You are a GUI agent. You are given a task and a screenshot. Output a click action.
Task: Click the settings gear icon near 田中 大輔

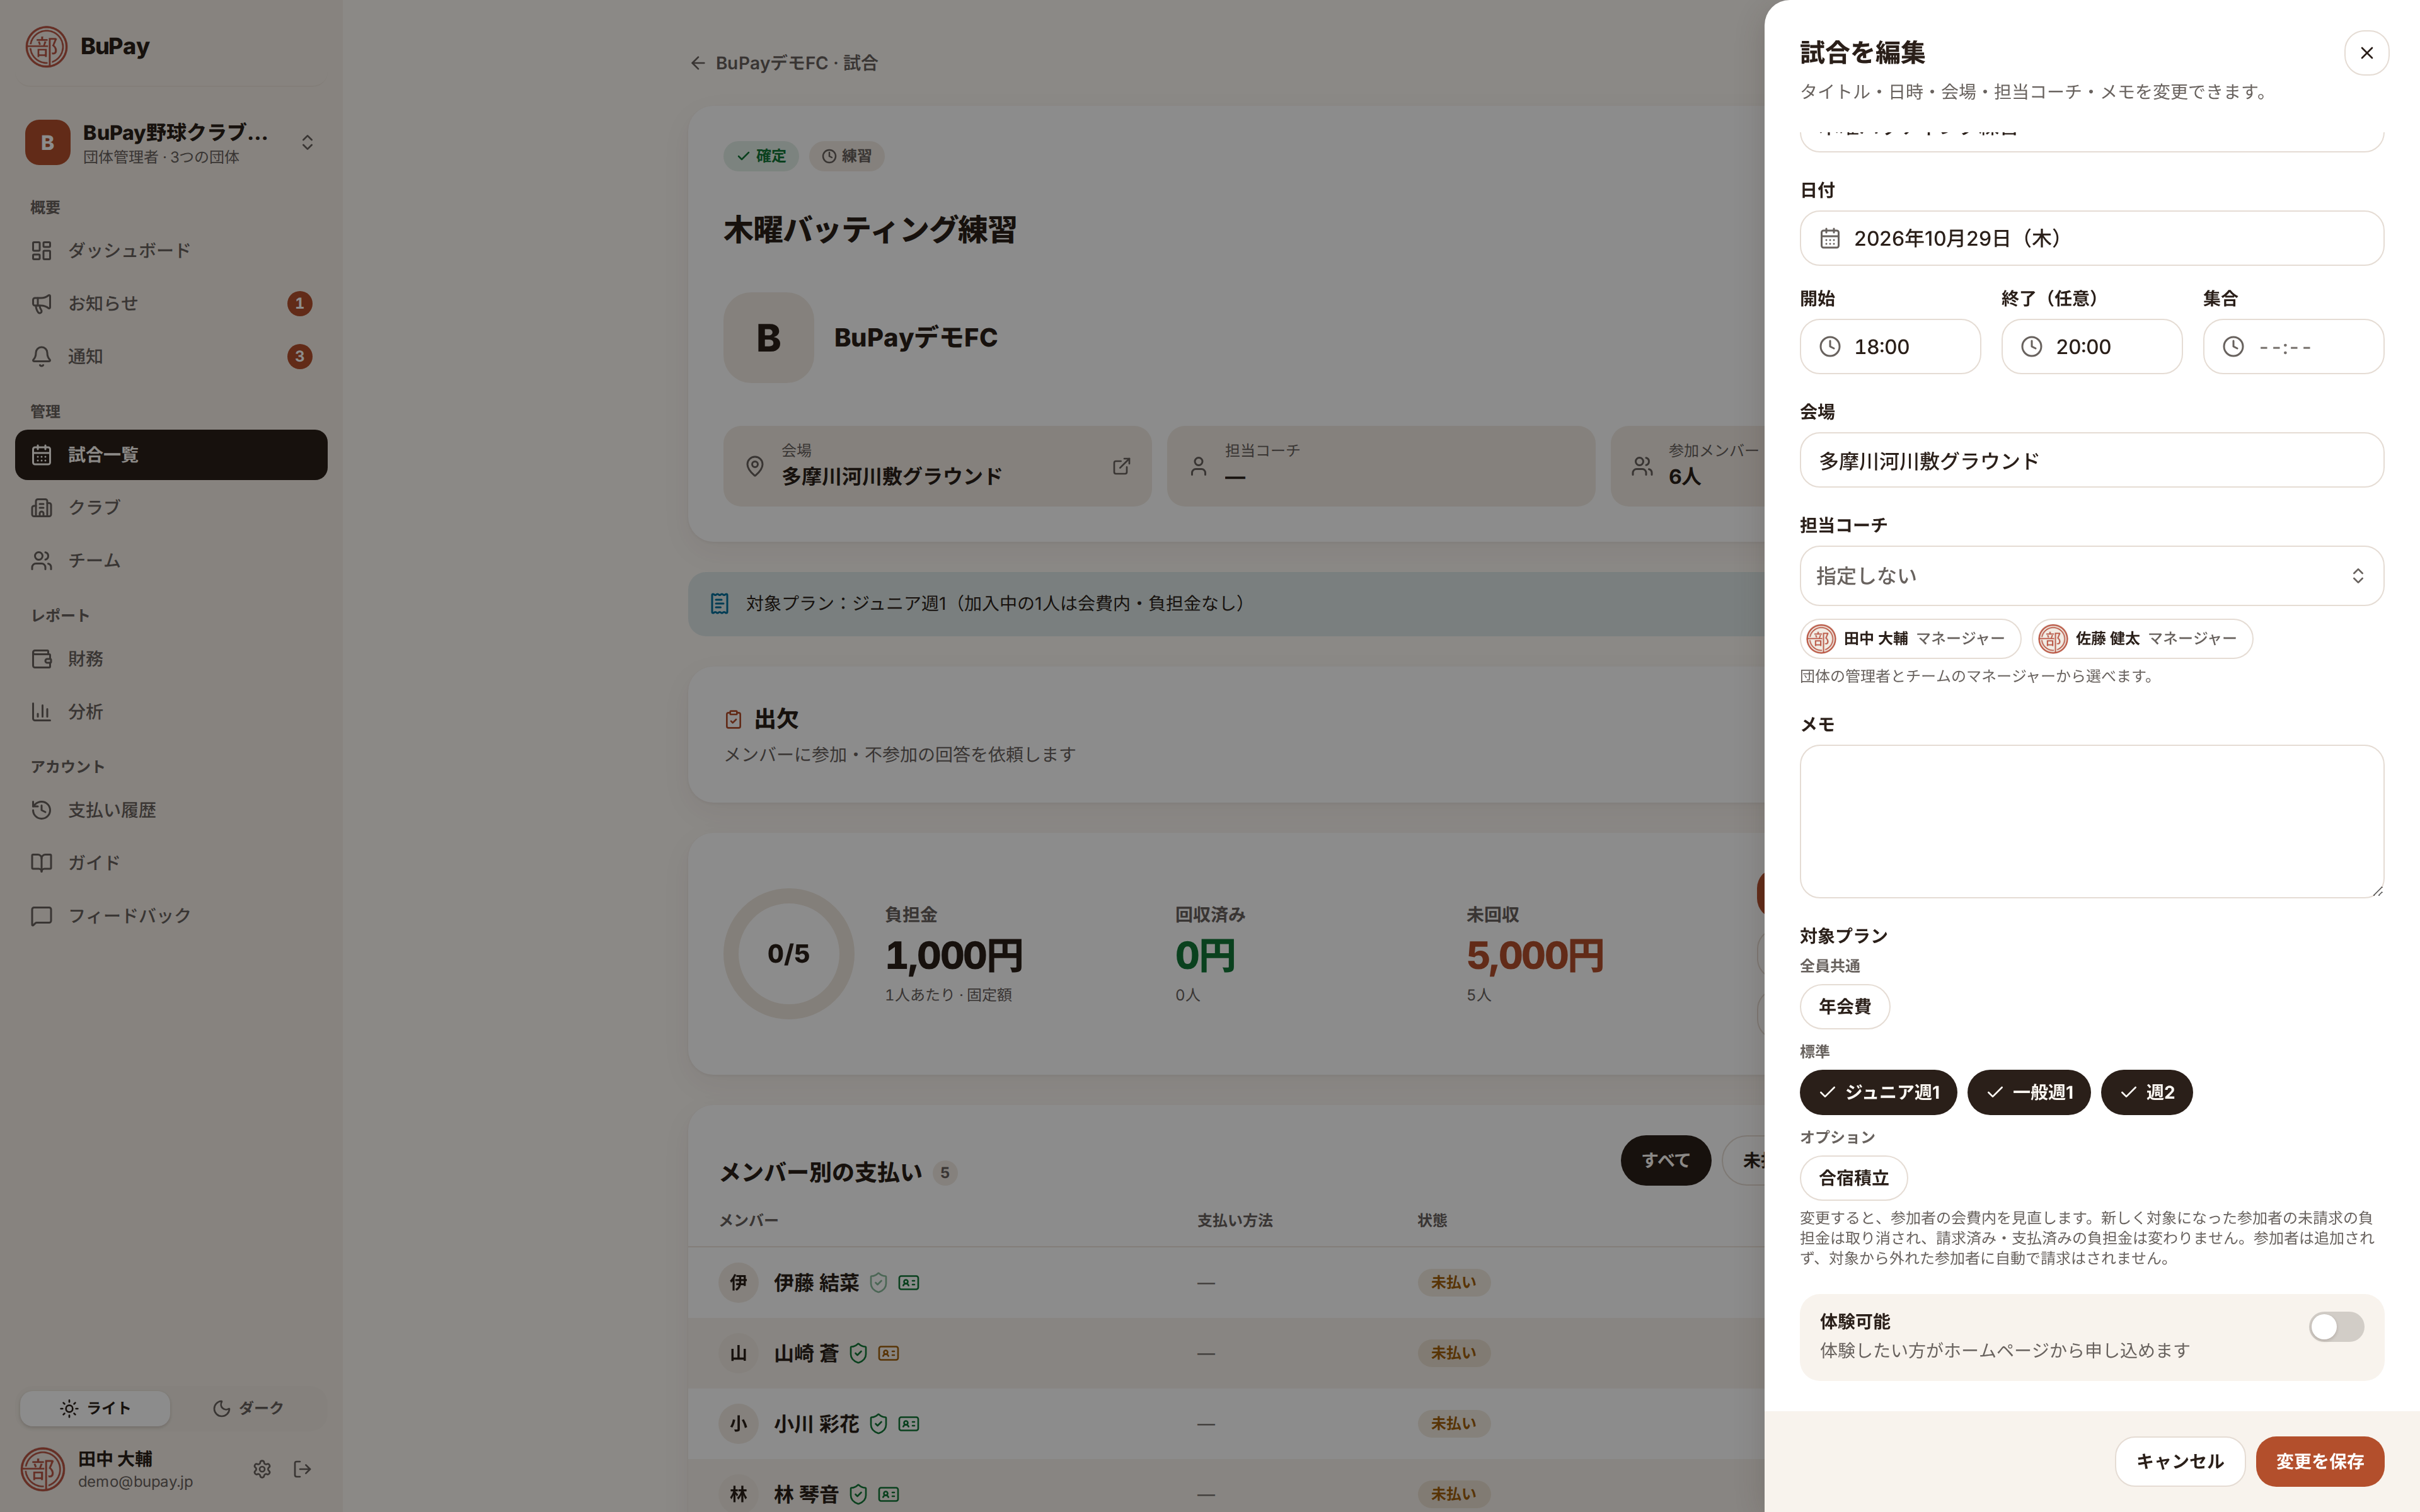[262, 1469]
